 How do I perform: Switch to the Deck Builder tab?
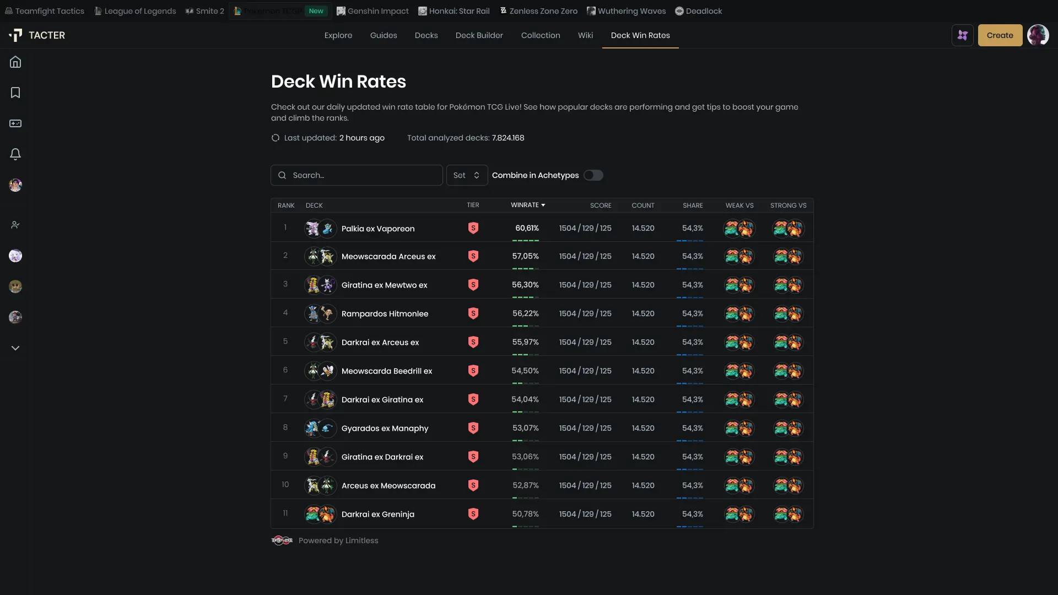click(479, 35)
